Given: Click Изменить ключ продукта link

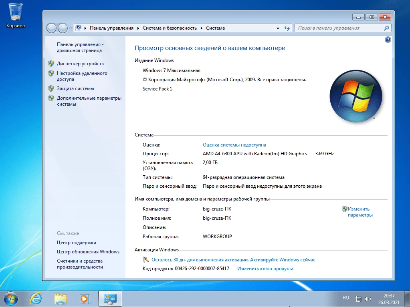Looking at the screenshot, I should click(265, 269).
